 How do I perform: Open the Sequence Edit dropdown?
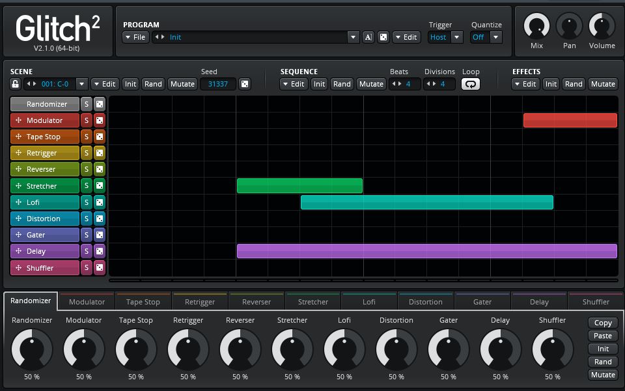tap(294, 84)
